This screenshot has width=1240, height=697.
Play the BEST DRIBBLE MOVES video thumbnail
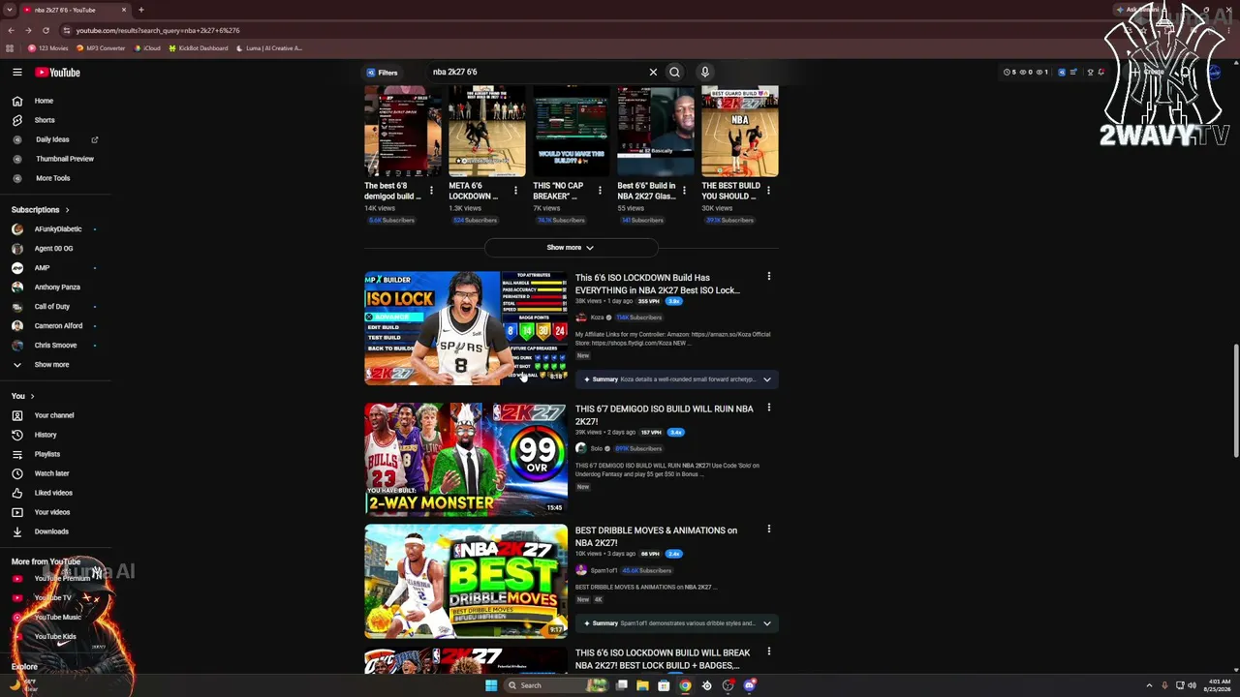[466, 581]
